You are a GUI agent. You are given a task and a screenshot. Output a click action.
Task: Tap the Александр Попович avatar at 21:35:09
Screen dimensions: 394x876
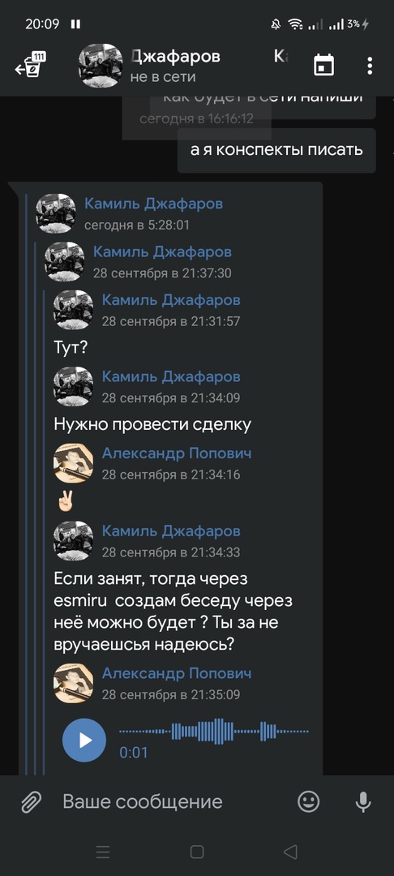(73, 683)
